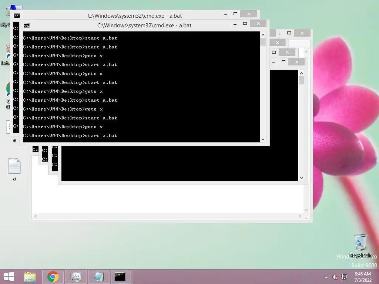Open the front cmd window's system menu icon

(27, 26)
